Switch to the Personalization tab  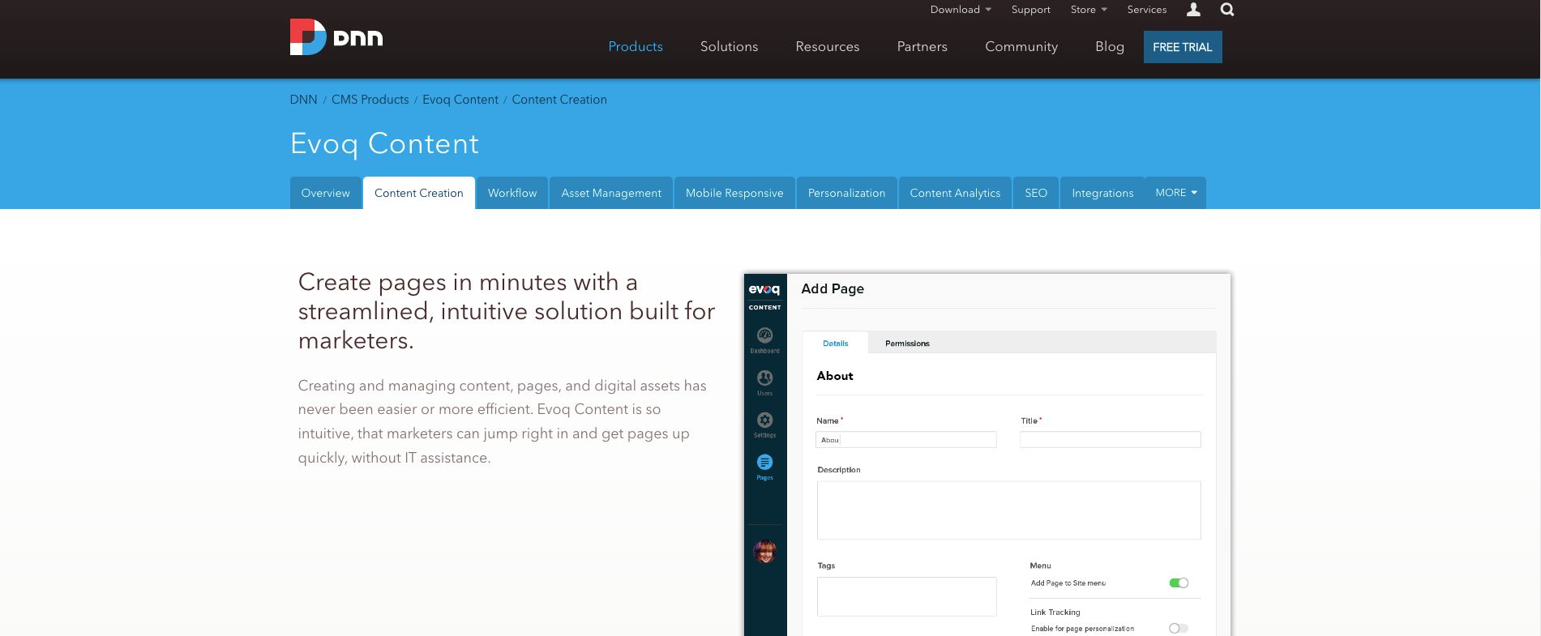pos(846,193)
